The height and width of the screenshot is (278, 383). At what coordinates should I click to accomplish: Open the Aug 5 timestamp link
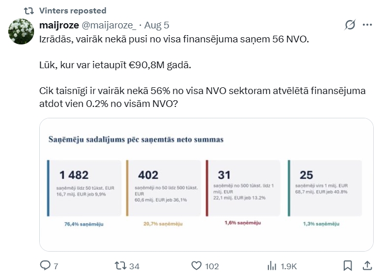point(156,25)
